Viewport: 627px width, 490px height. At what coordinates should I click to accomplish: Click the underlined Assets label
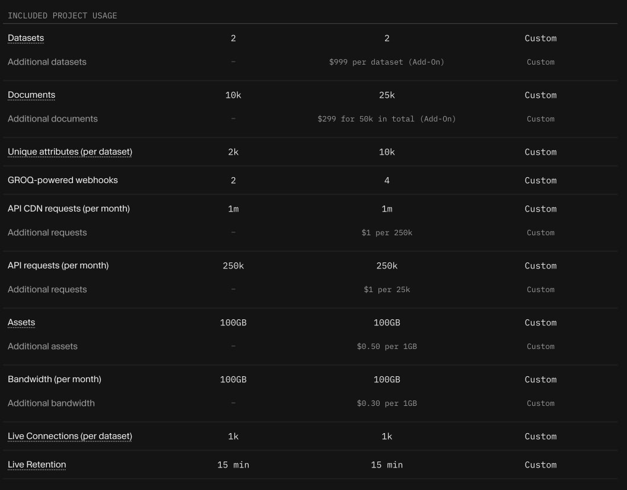coord(21,322)
